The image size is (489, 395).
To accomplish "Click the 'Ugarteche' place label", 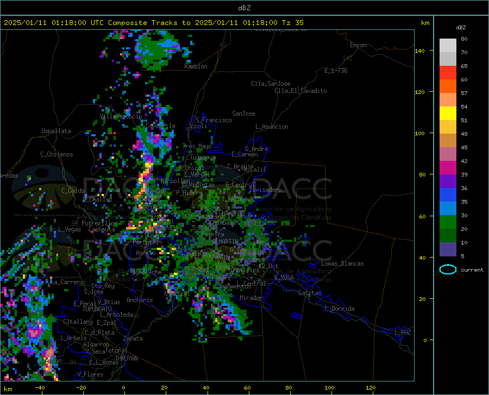I will tap(147, 272).
